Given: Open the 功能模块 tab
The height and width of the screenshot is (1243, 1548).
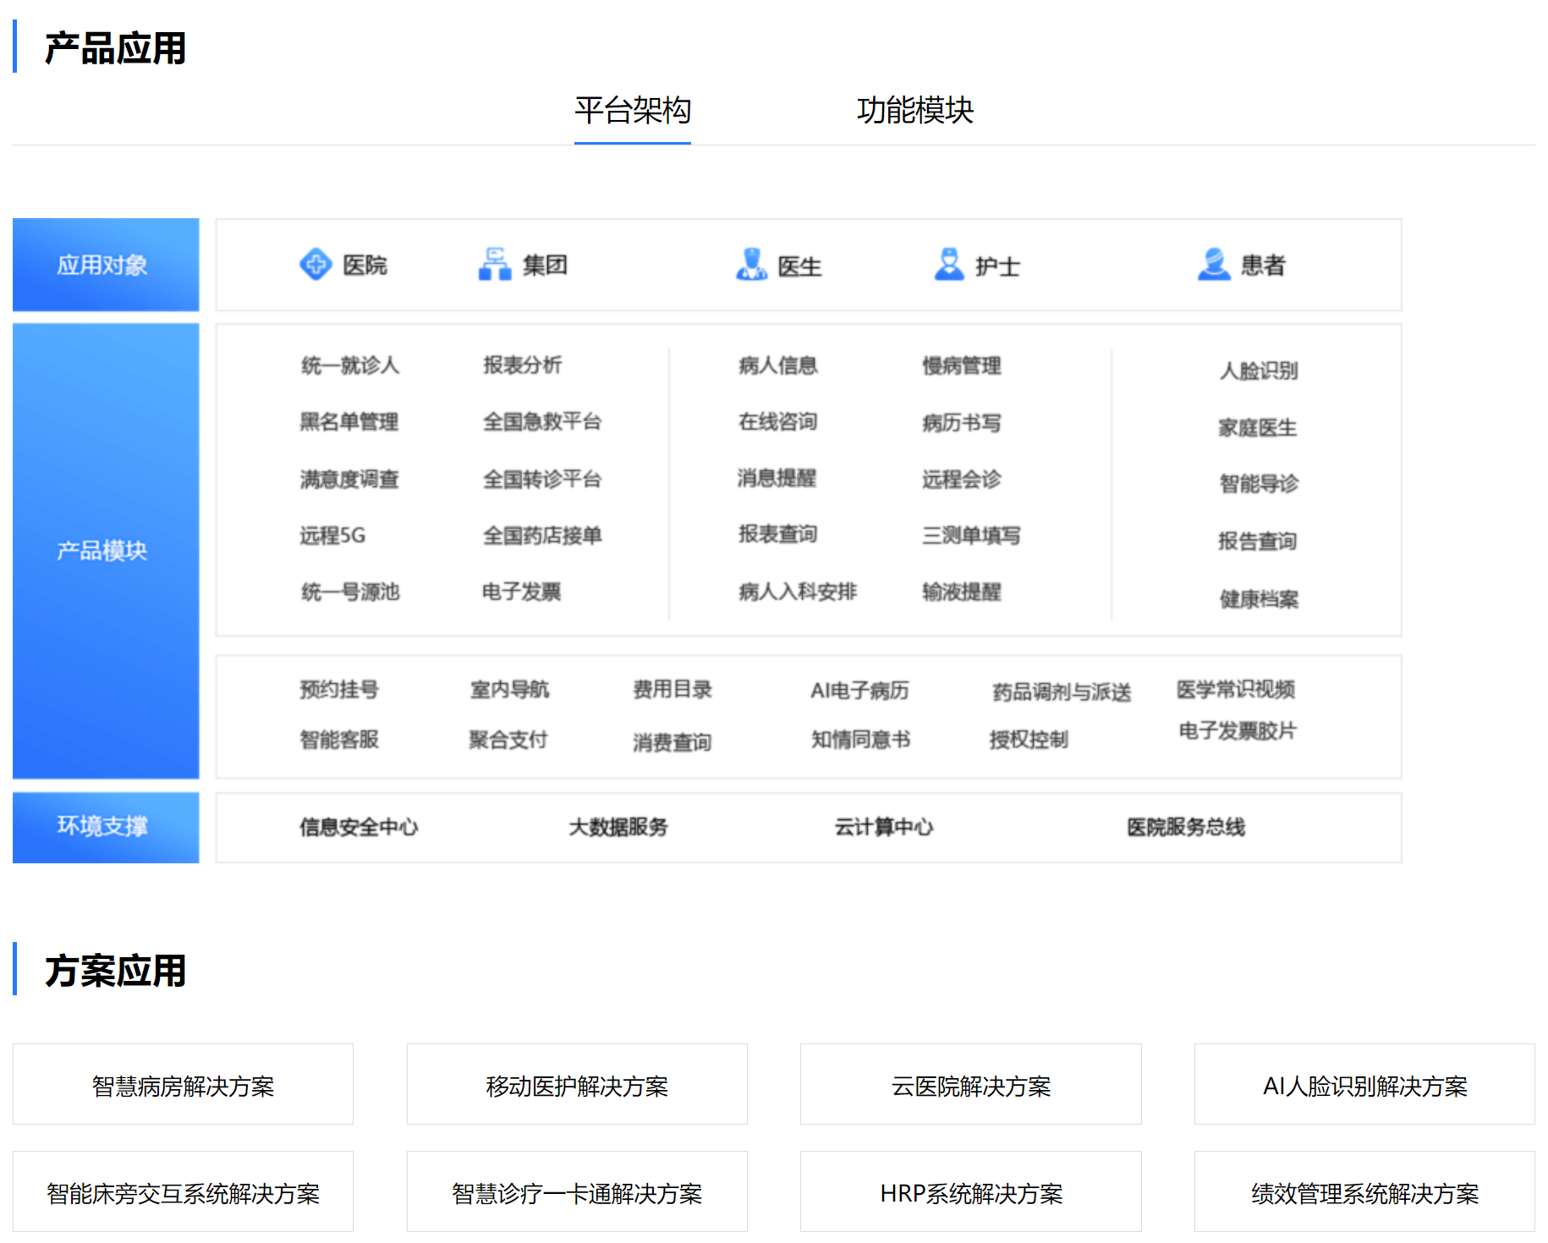Looking at the screenshot, I should [914, 111].
